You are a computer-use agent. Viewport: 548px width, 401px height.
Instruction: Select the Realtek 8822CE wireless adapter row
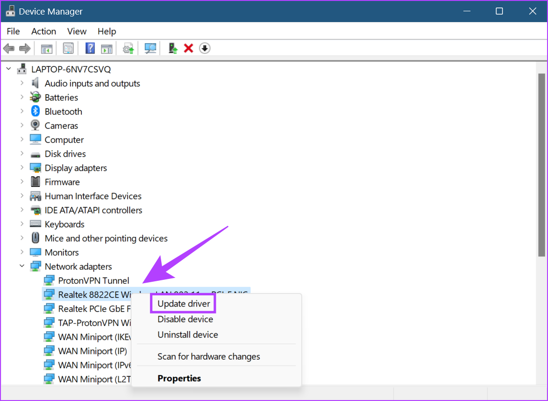pyautogui.click(x=146, y=294)
